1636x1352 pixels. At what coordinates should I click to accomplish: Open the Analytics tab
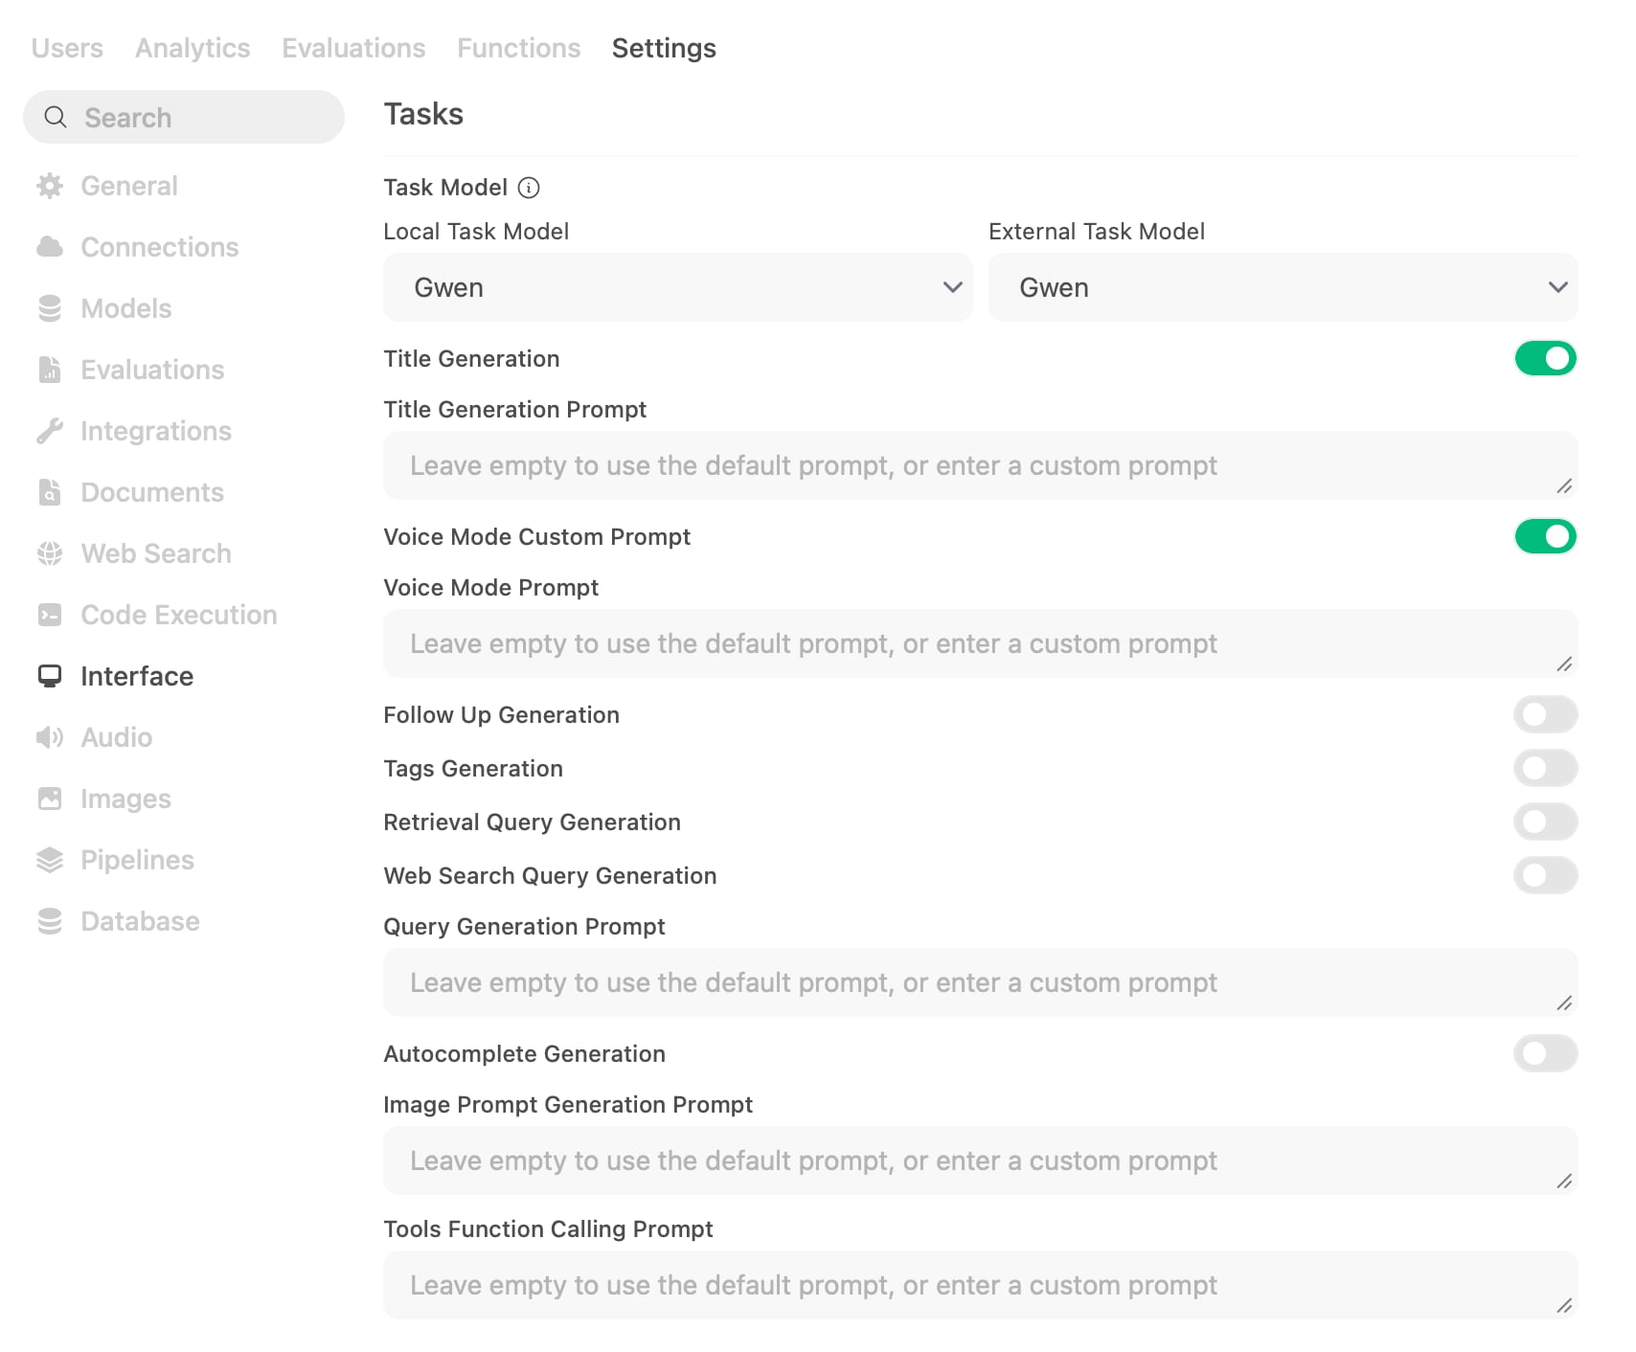(x=193, y=48)
